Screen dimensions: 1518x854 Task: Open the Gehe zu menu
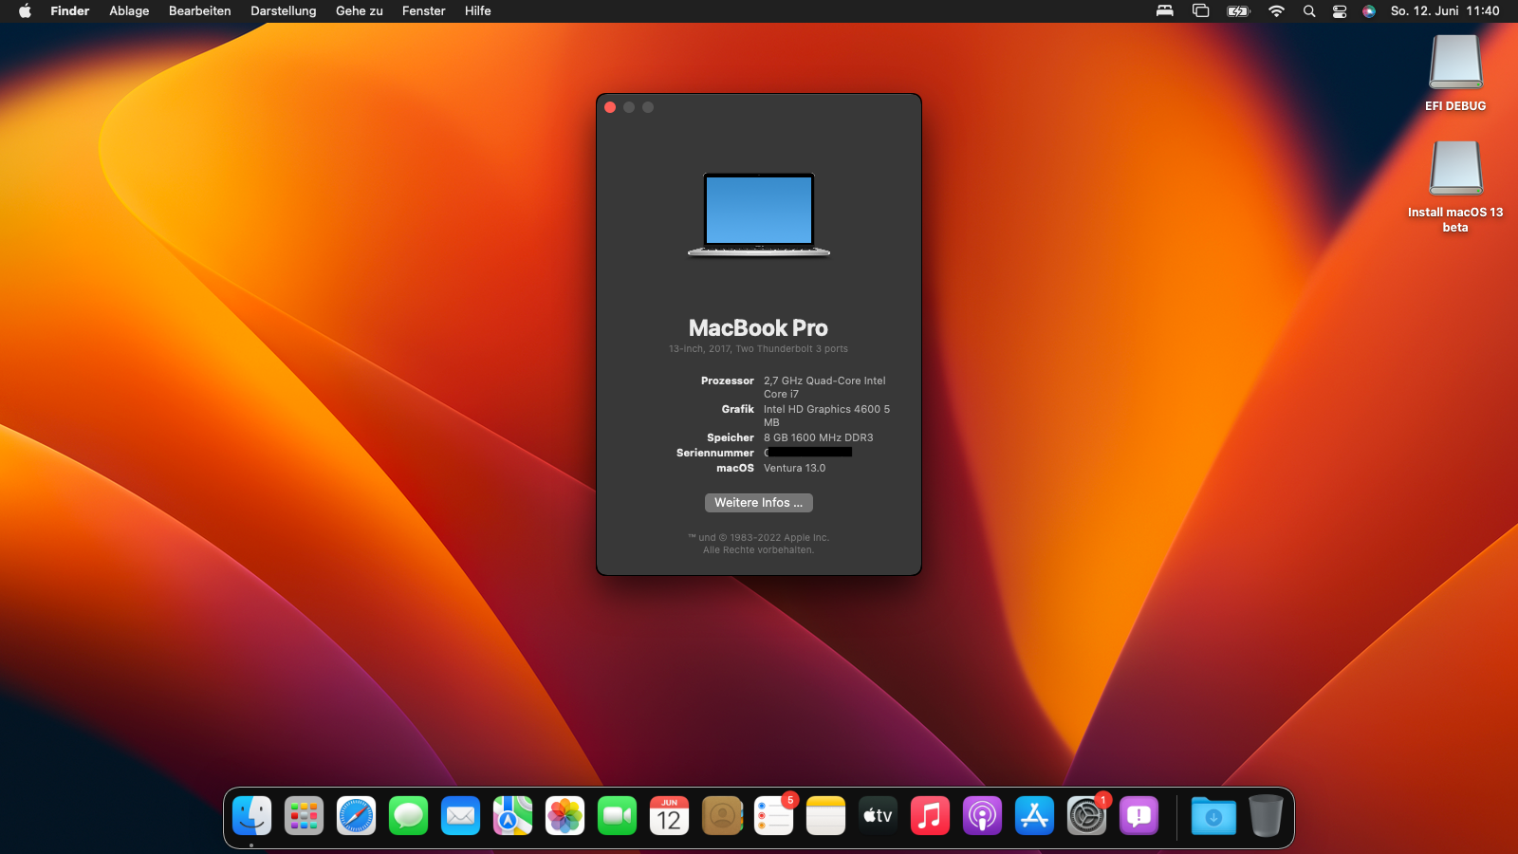[360, 11]
